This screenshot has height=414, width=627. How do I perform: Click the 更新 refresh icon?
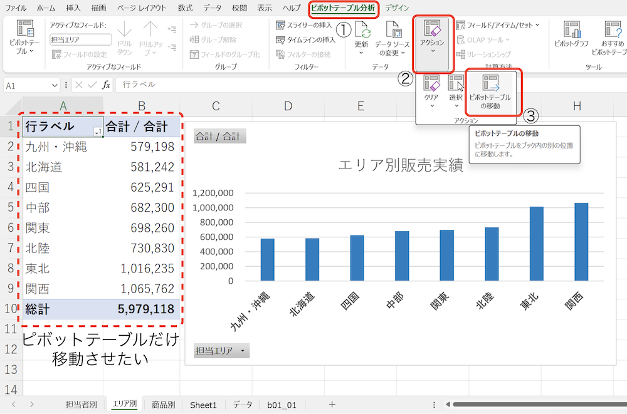point(362,30)
